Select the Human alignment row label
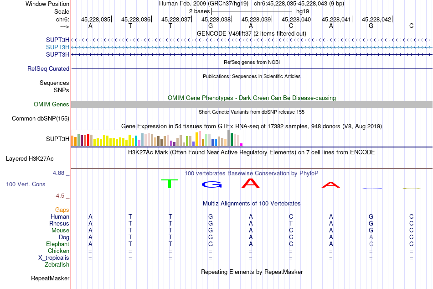 tap(60, 216)
